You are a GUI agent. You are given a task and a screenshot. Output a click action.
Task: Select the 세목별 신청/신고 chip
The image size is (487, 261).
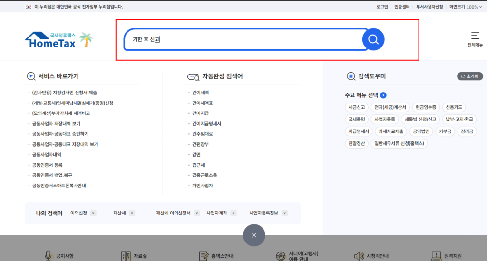[x=420, y=119]
